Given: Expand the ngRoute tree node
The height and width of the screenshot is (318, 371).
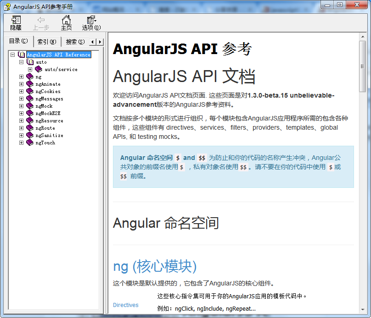Looking at the screenshot, I should click(21, 128).
